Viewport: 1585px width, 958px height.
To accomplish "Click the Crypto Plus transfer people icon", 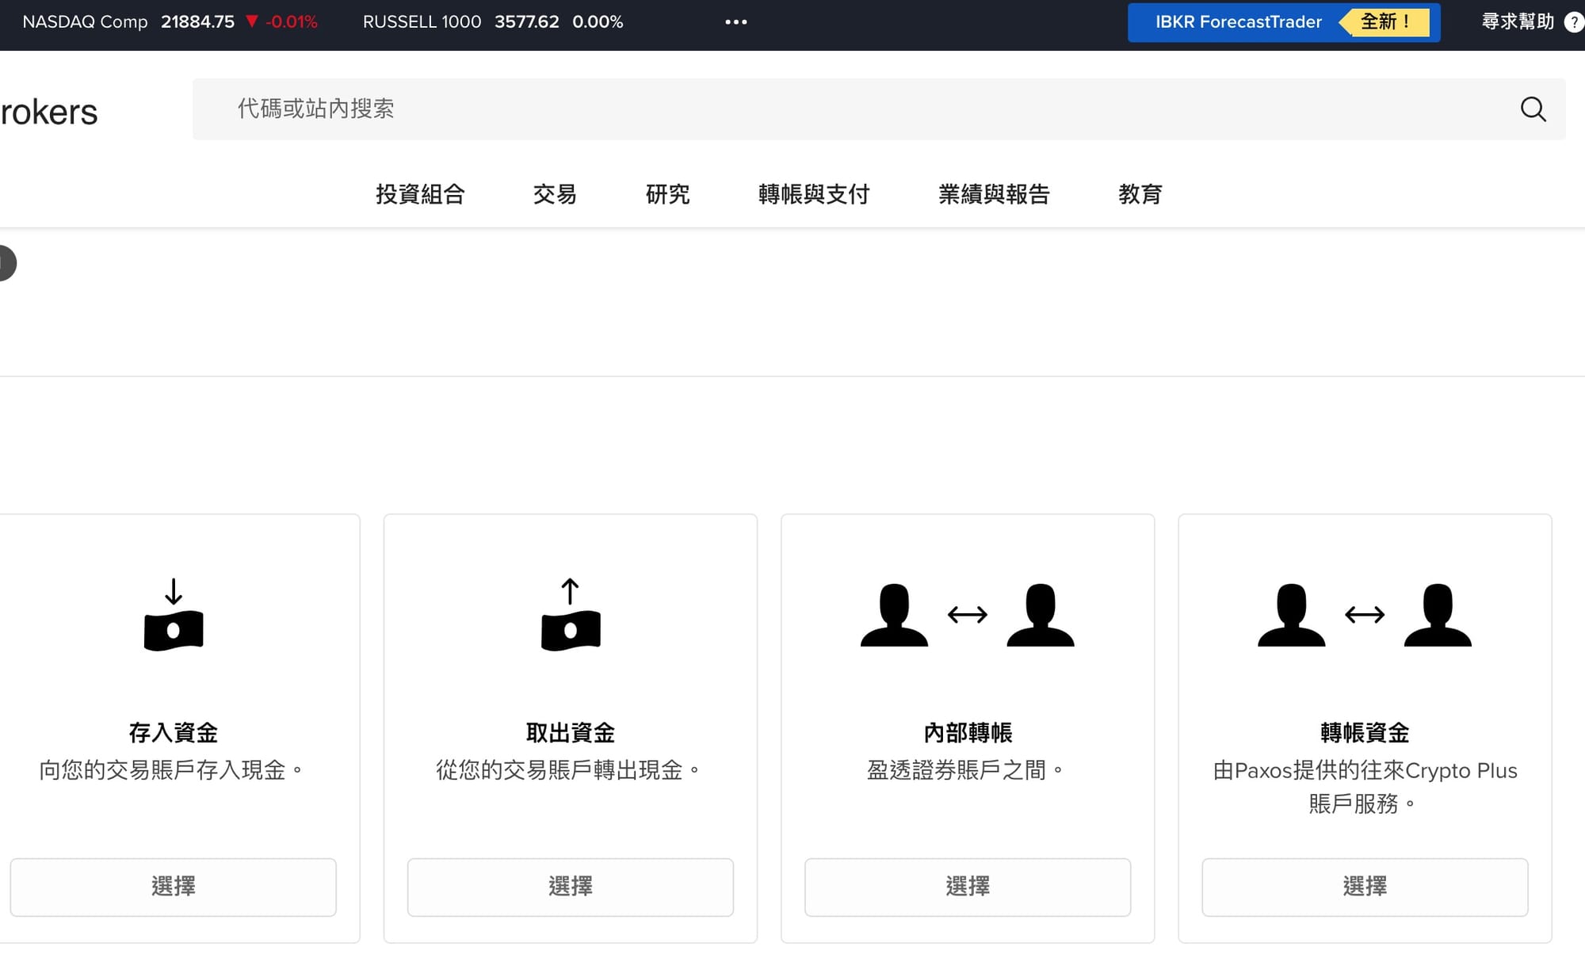I will point(1364,615).
